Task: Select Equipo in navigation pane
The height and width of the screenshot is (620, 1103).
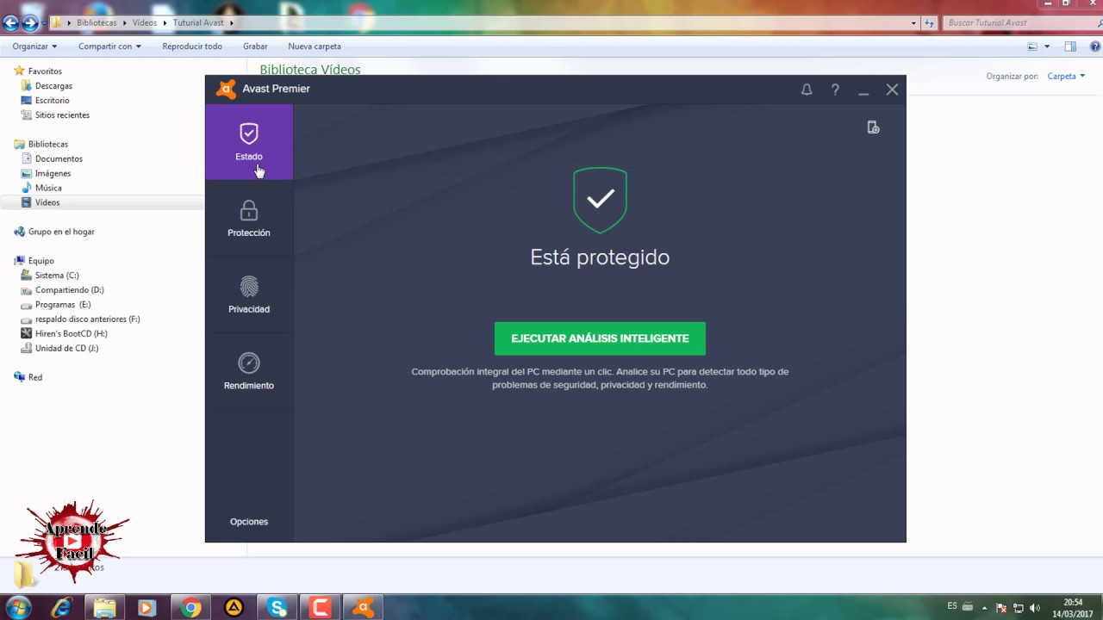Action: tap(41, 261)
